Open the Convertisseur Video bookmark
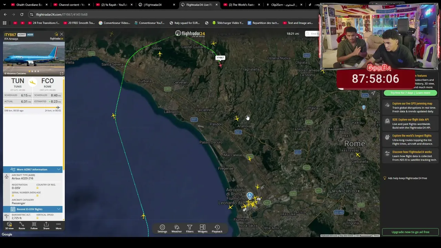 coord(114,23)
